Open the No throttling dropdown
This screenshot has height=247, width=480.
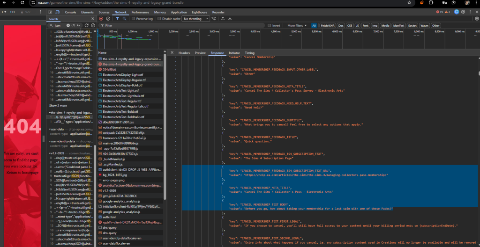(x=195, y=19)
